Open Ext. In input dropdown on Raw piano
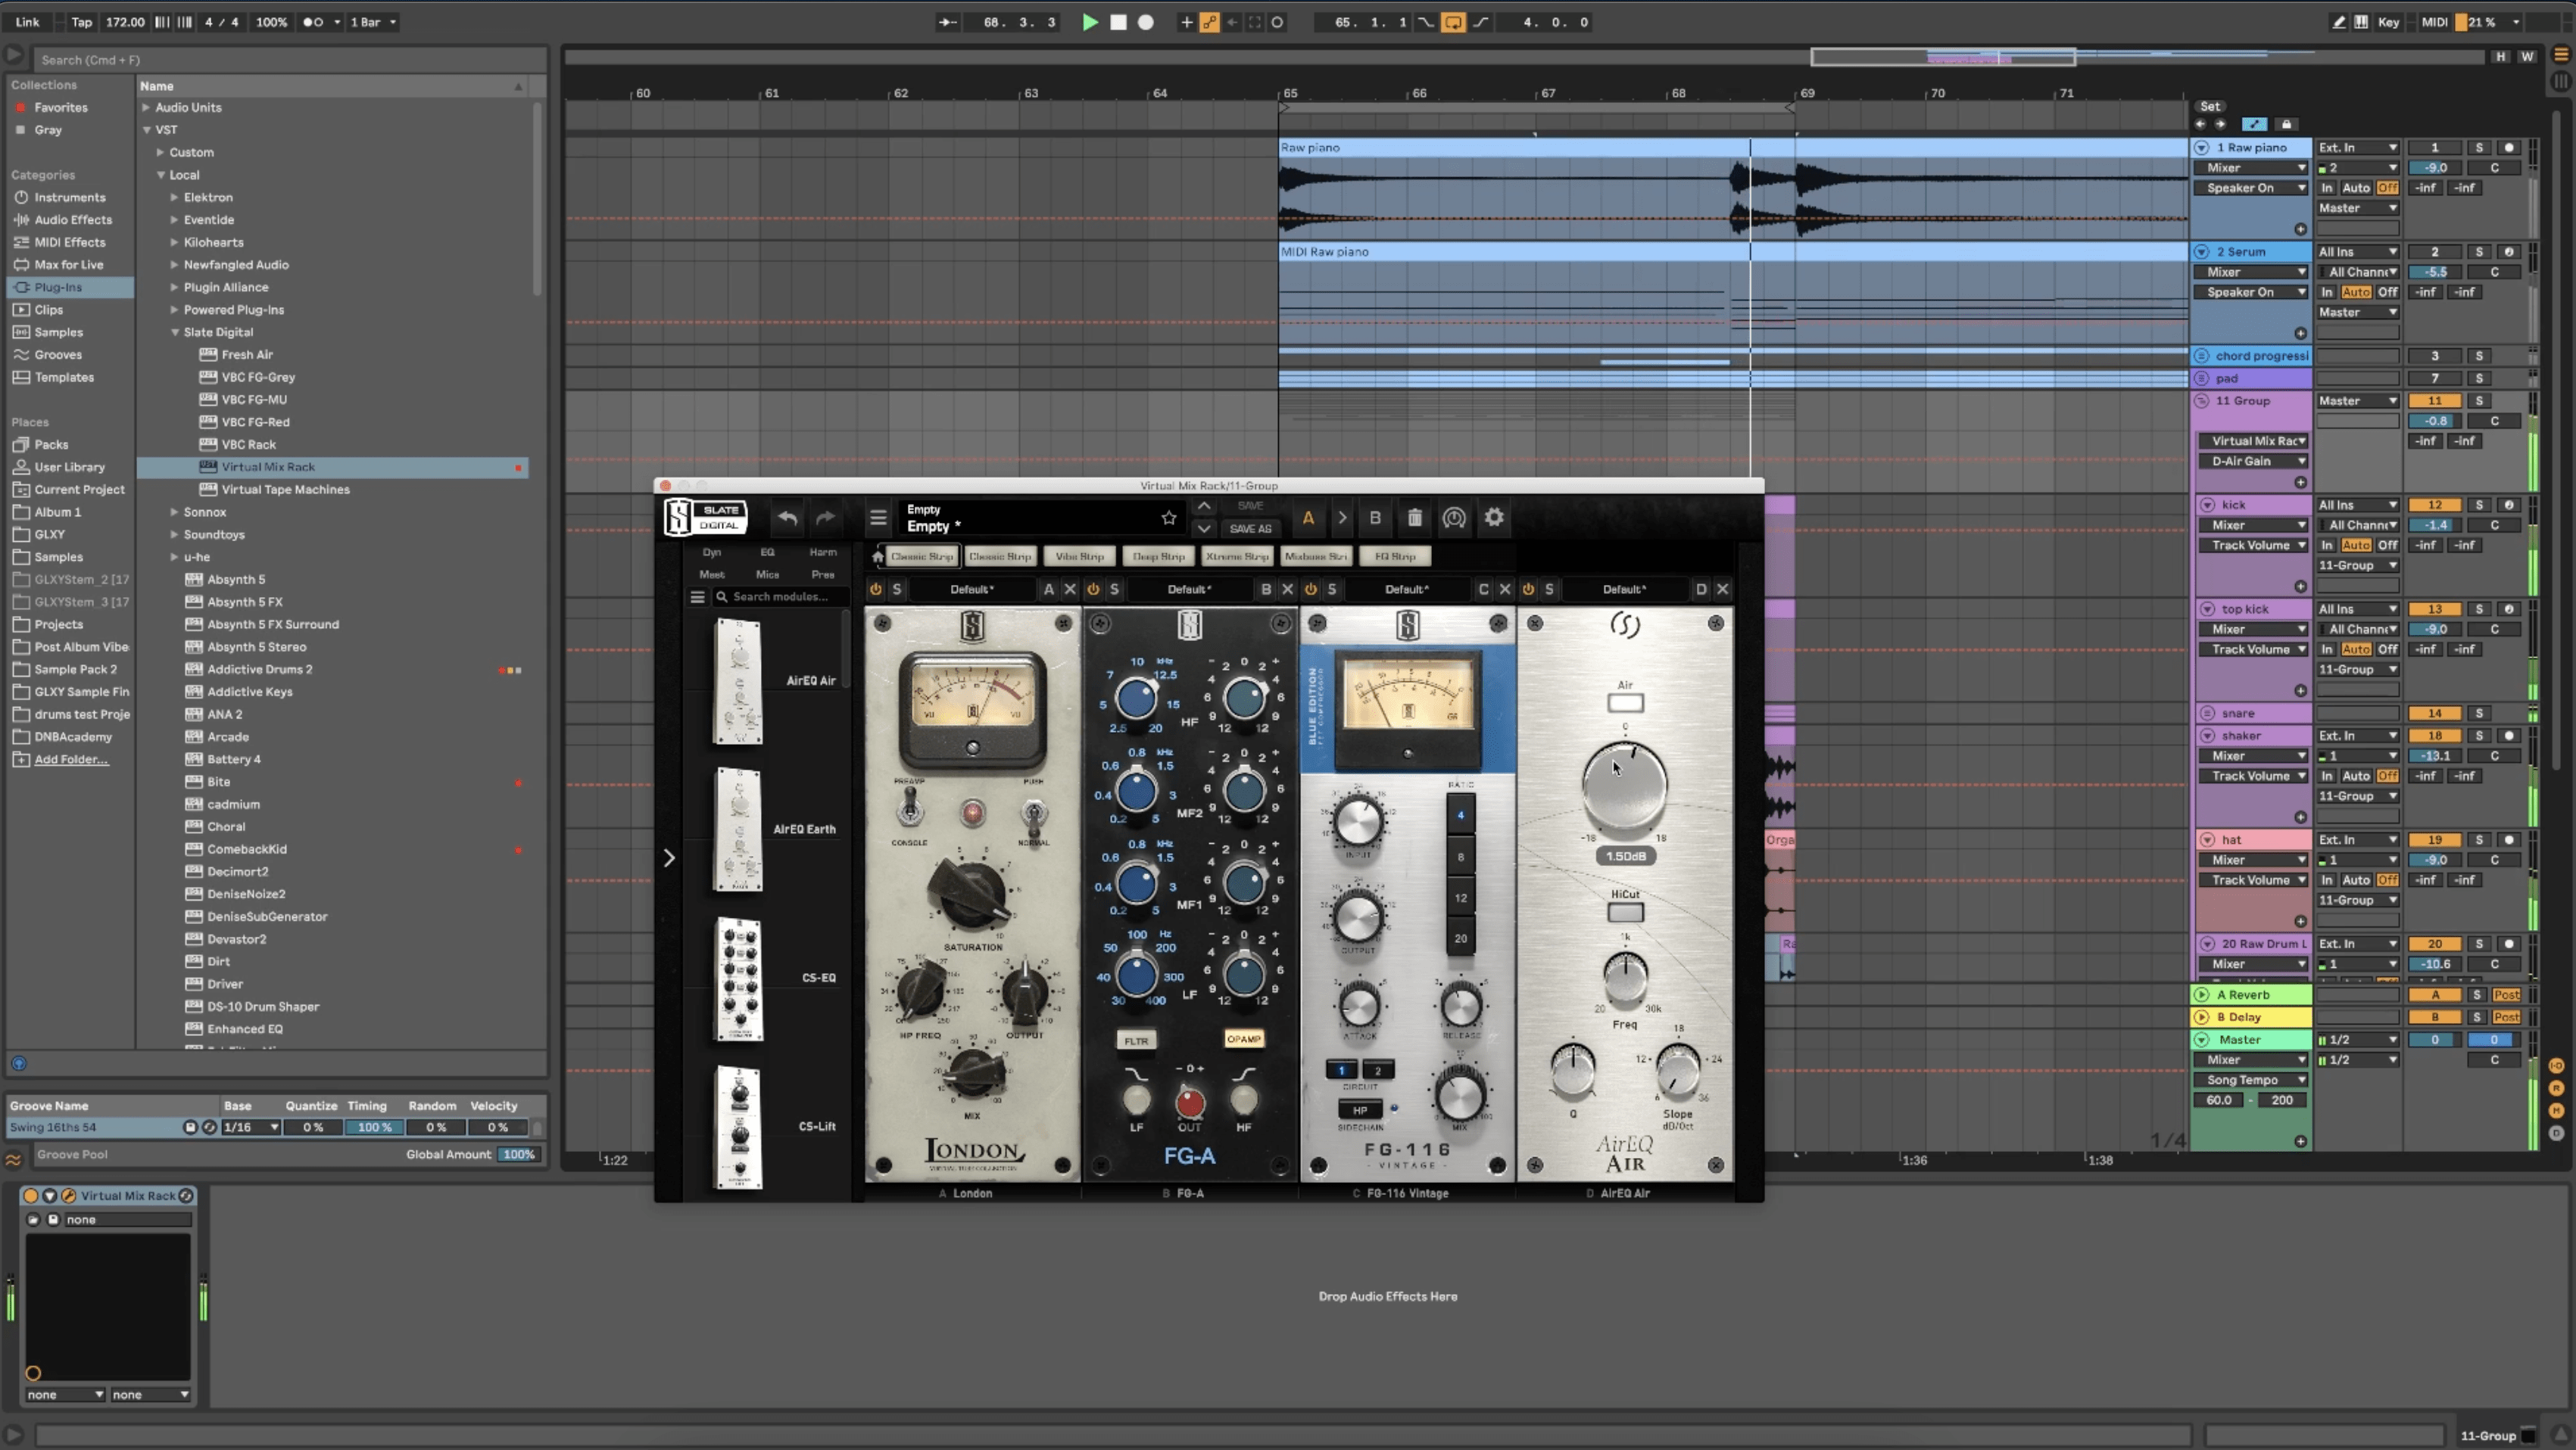 click(x=2358, y=148)
